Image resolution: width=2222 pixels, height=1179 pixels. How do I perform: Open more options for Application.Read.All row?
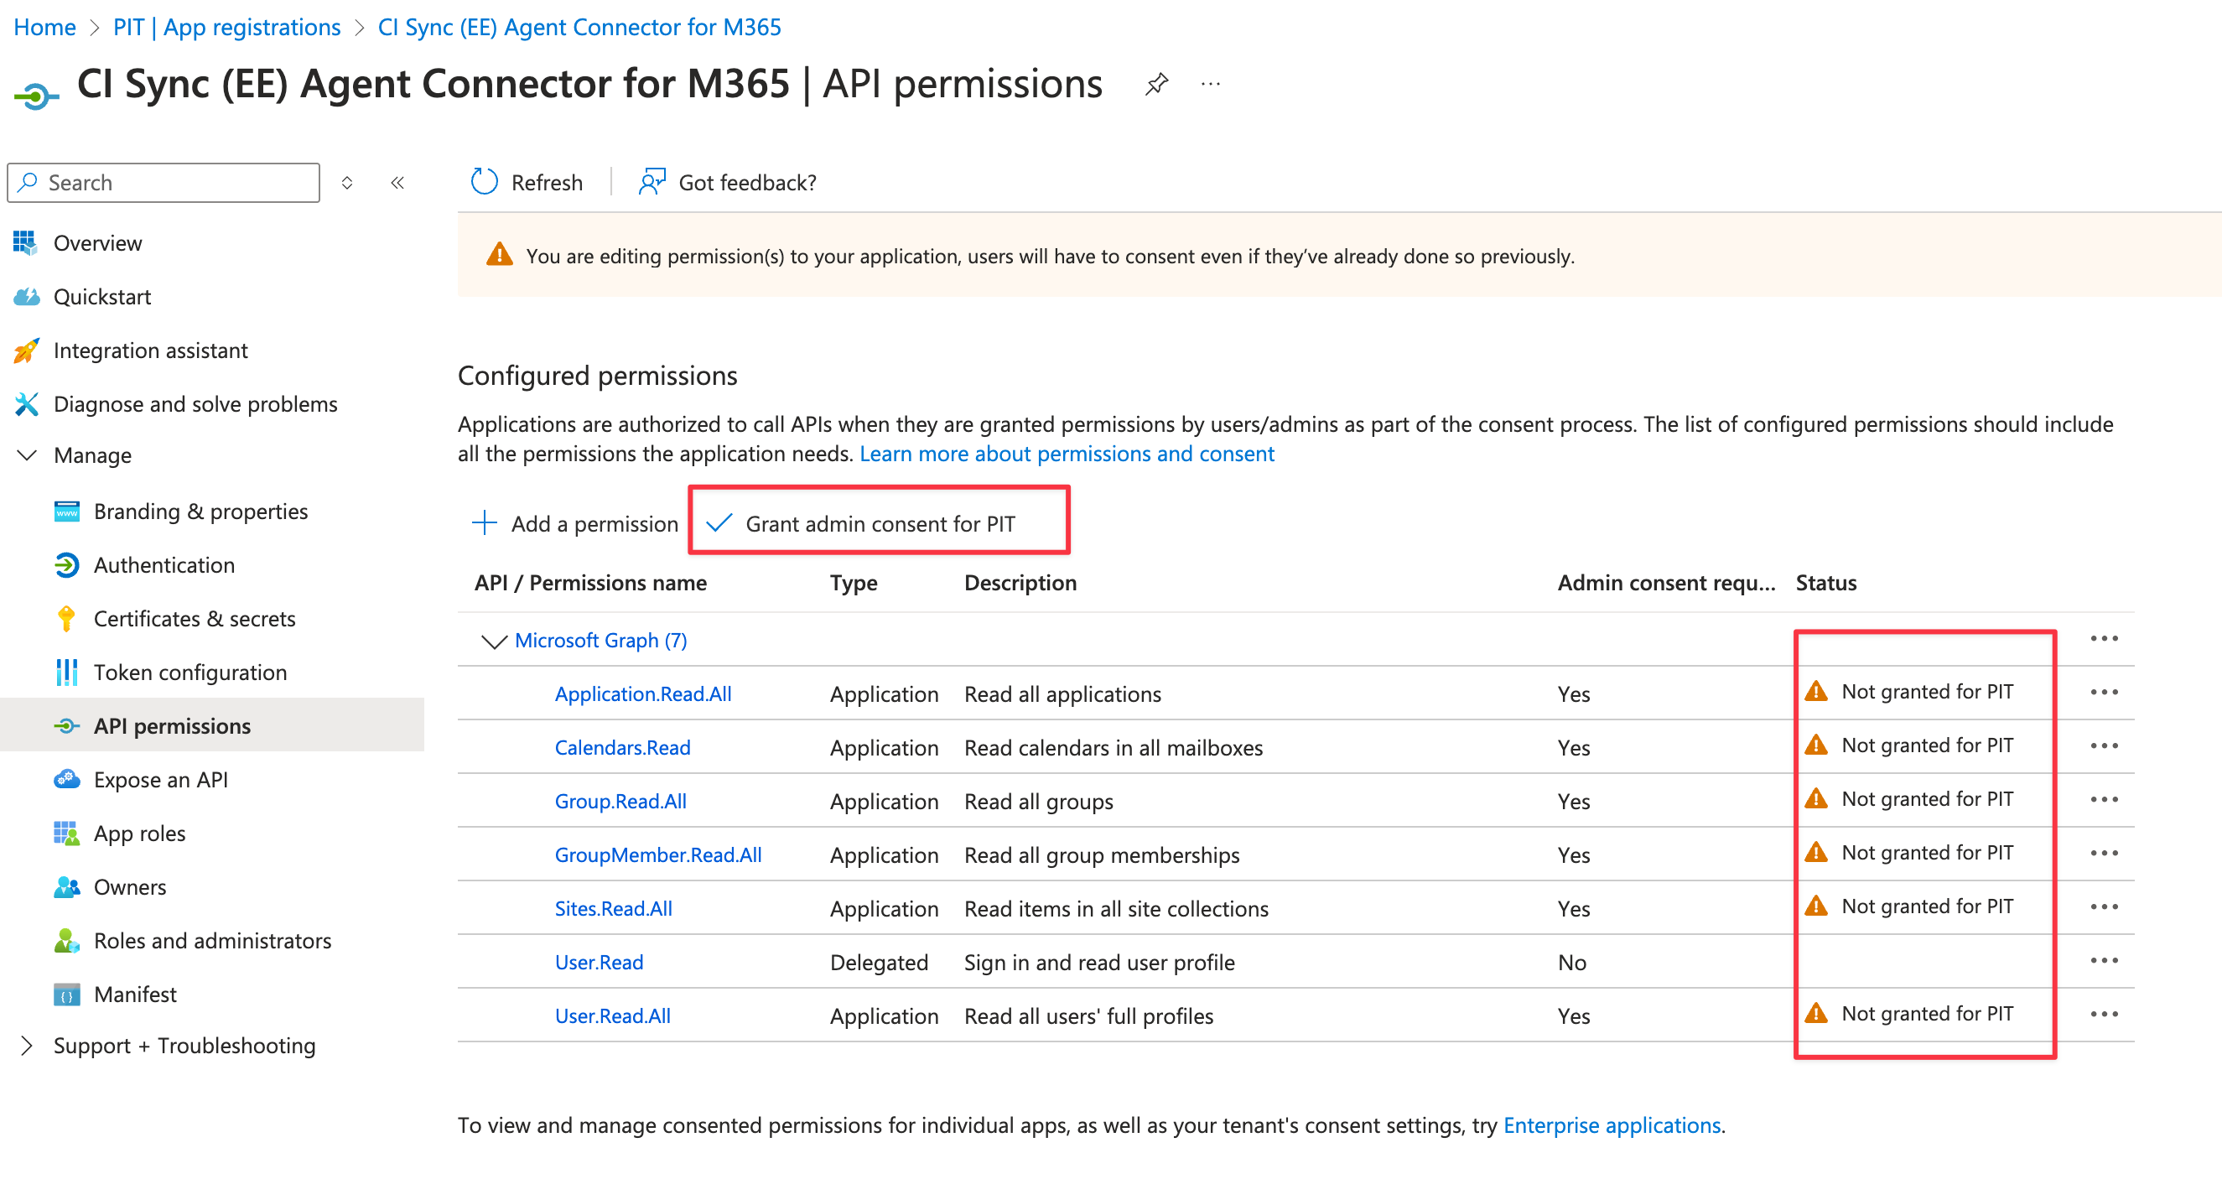point(2104,692)
